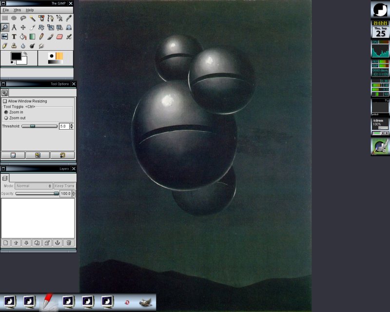Open the active gradient selector
Screen dimensions: 390x312
coord(56,62)
